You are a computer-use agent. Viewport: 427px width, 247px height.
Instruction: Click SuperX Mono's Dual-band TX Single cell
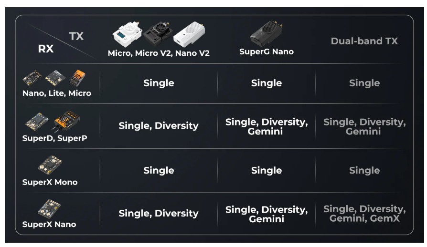click(x=364, y=170)
